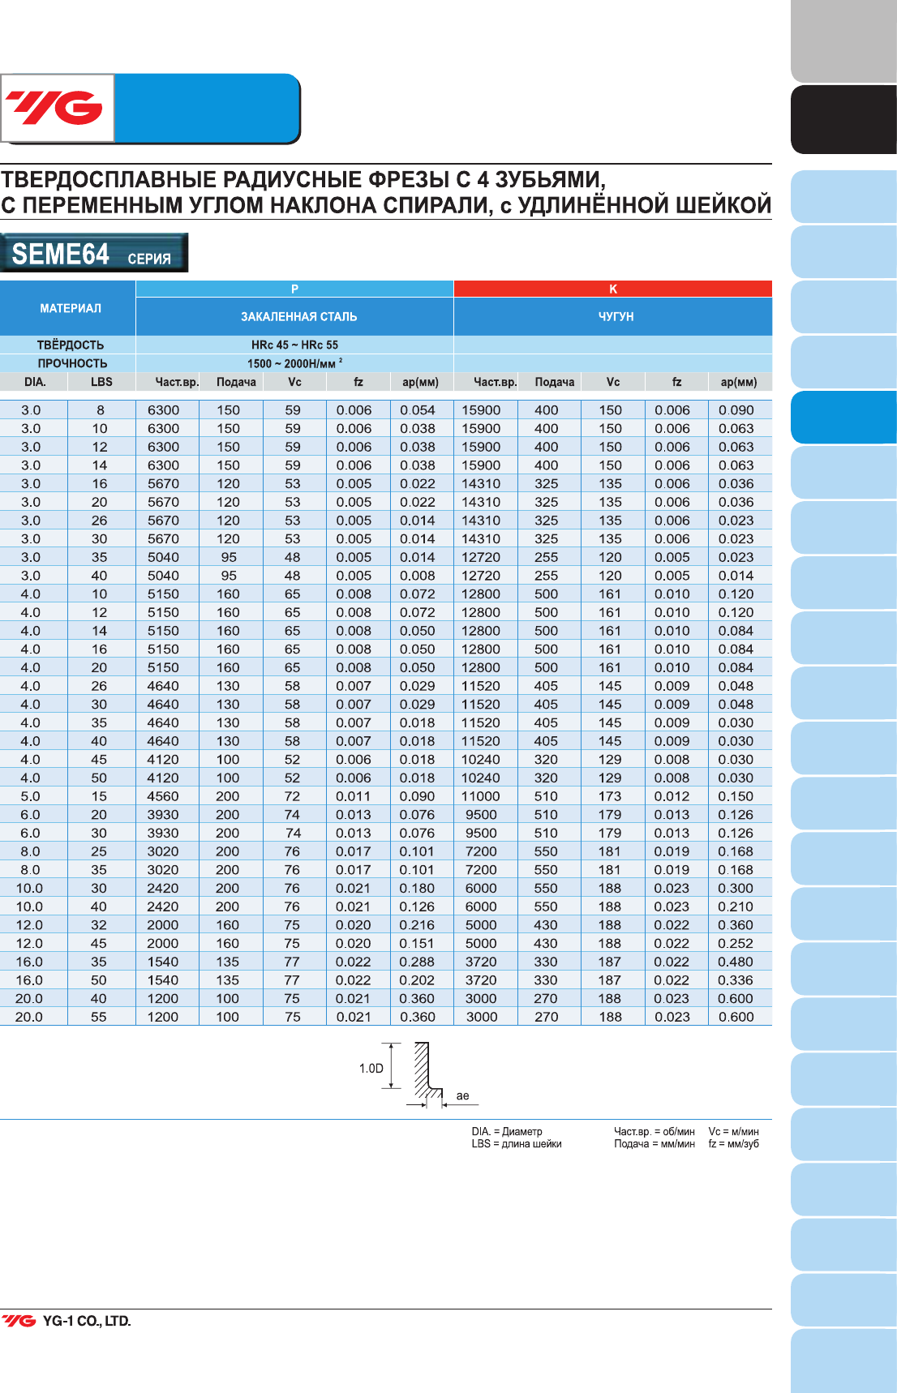Click the LBS column header
Screen dimensions: 897x1393
coord(101,382)
